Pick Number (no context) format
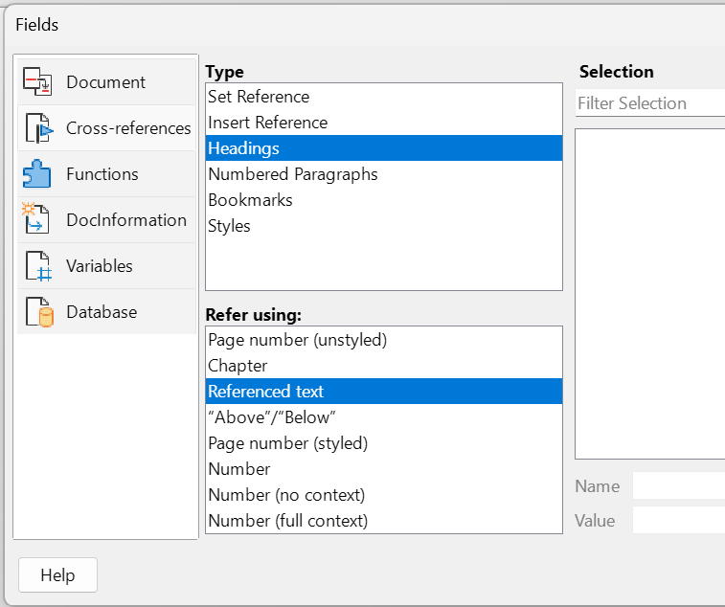This screenshot has height=607, width=725. (x=384, y=495)
